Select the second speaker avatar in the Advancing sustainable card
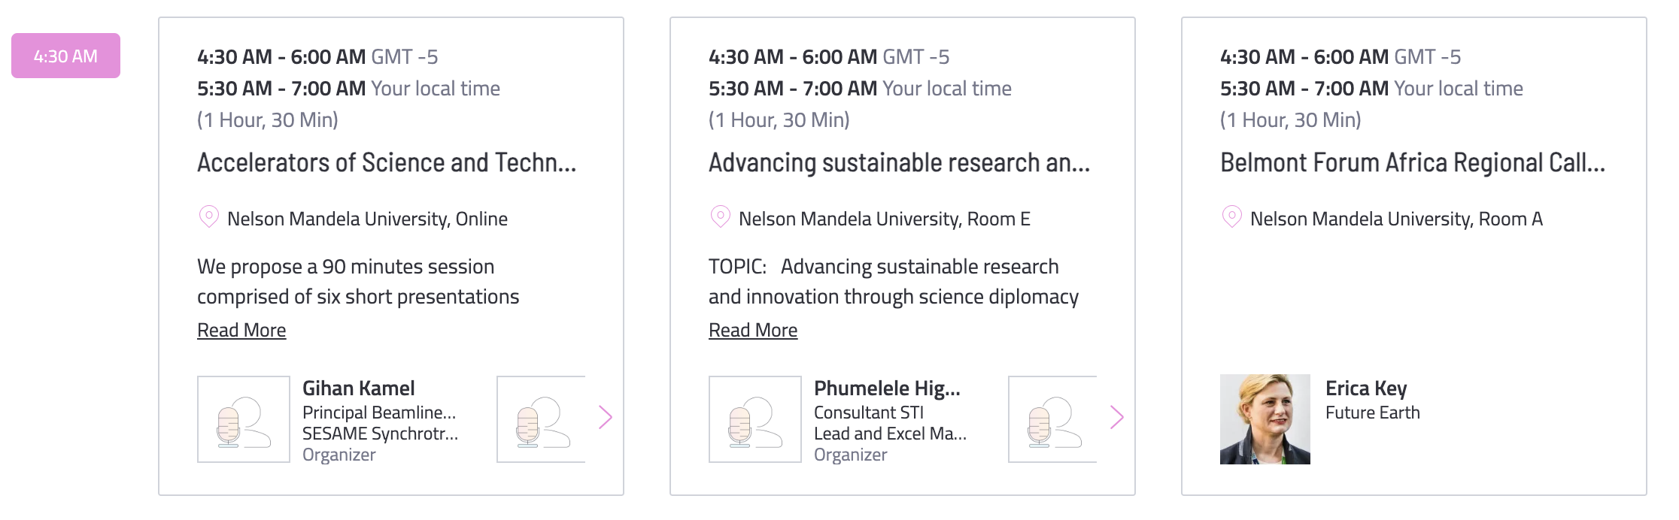 [1052, 419]
